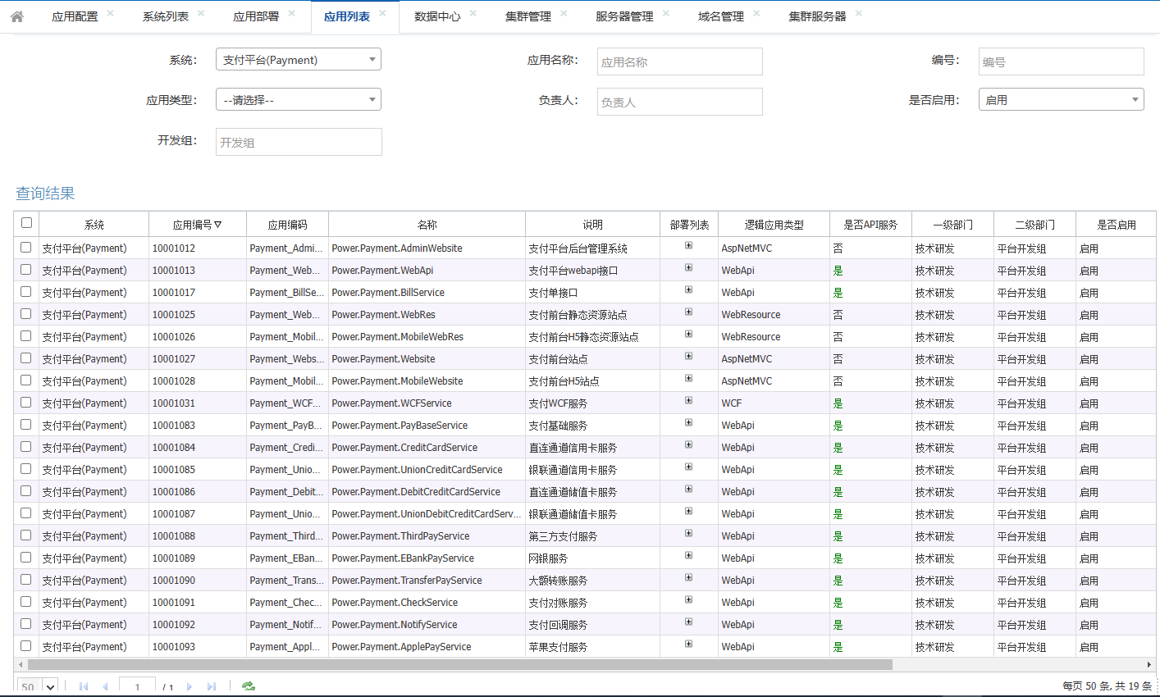Screen dimensions: 1160x697
Task: Expand deployment list for Power.Payment.CreditCardService
Action: pos(688,444)
